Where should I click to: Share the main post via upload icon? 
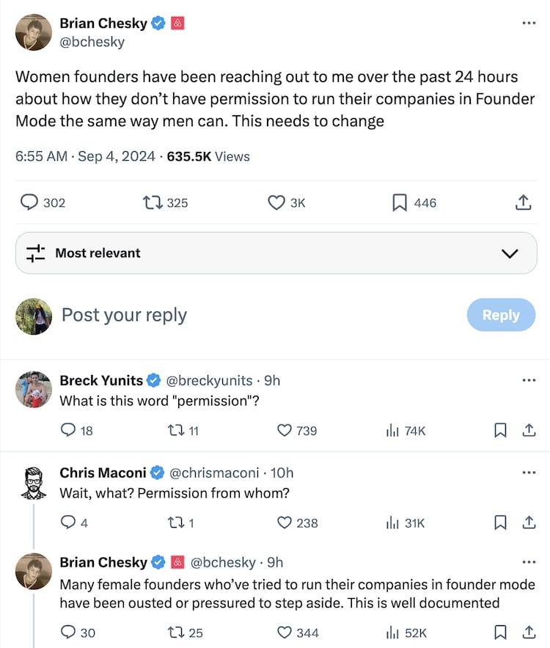(x=523, y=203)
